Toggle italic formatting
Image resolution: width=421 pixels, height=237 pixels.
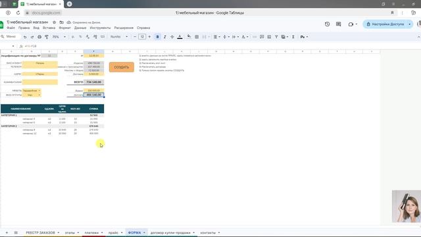click(165, 37)
